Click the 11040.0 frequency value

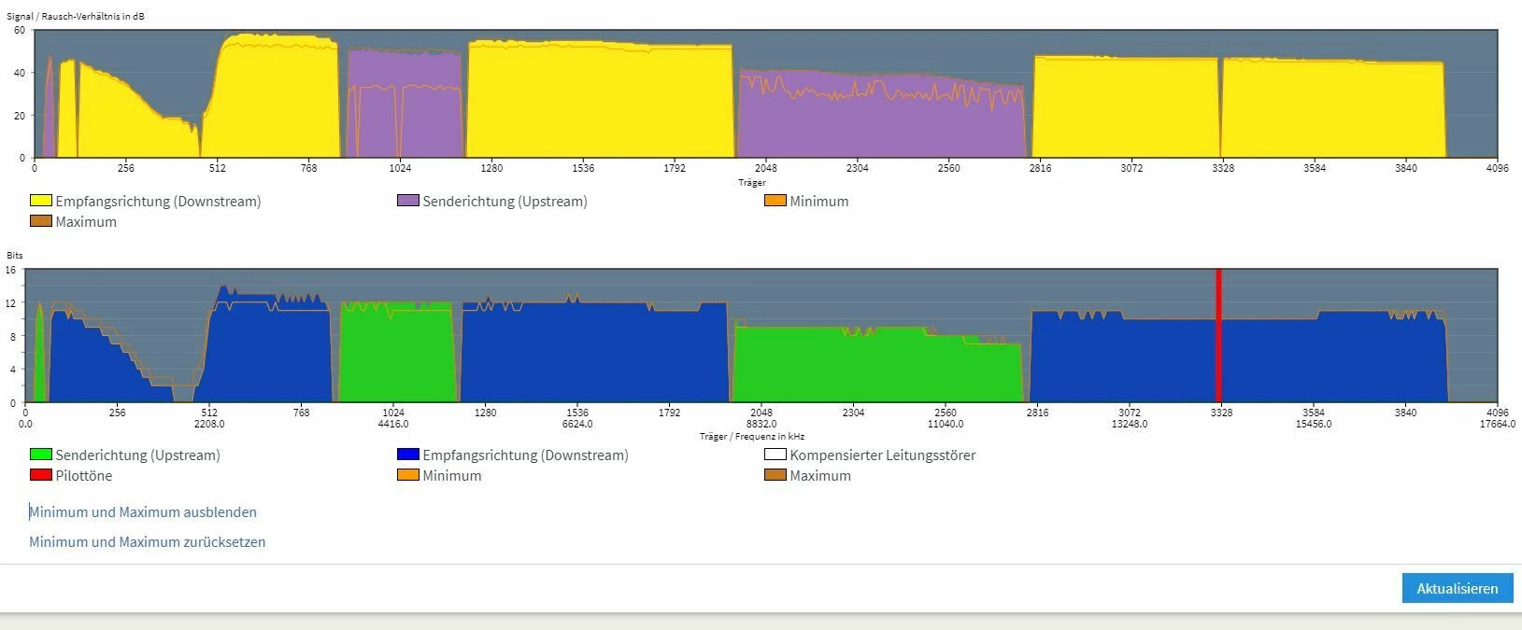(945, 424)
